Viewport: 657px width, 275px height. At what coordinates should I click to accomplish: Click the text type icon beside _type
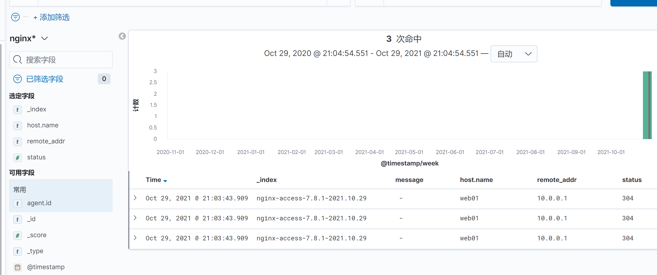pyautogui.click(x=18, y=251)
